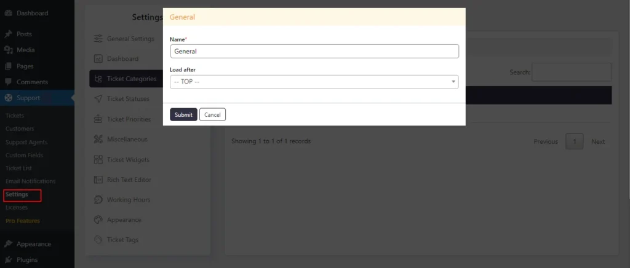Click the Ticket Statuses arrow icon
This screenshot has width=630, height=268.
(98, 99)
